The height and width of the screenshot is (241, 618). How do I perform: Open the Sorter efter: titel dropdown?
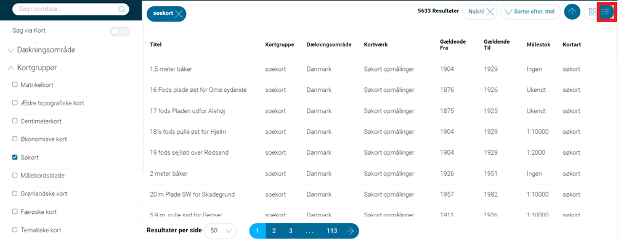point(531,12)
